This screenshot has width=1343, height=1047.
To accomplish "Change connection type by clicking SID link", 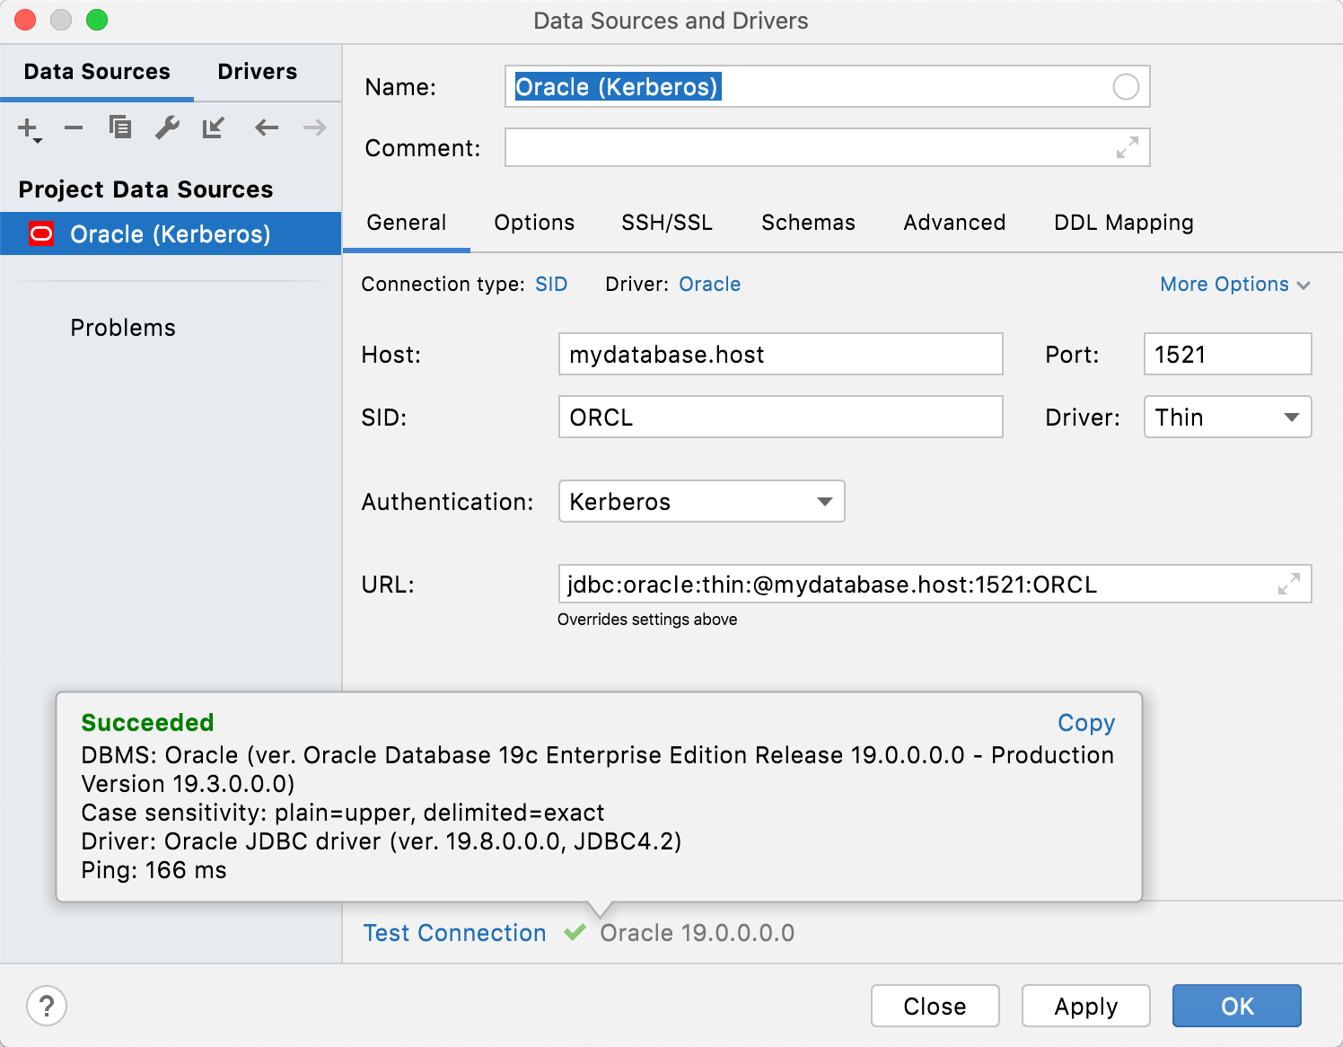I will pyautogui.click(x=551, y=284).
